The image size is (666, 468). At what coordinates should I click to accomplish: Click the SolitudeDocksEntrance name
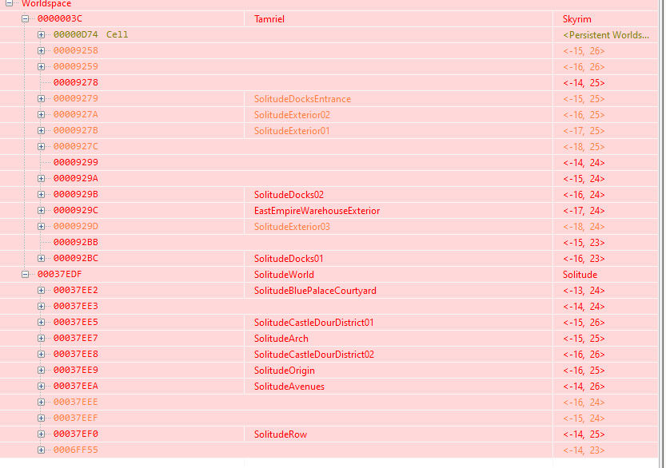[302, 99]
